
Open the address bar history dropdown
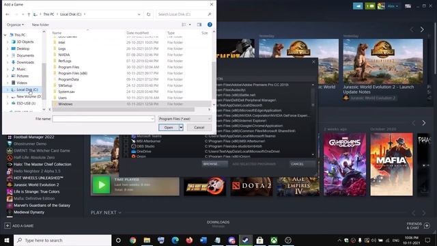(x=139, y=14)
